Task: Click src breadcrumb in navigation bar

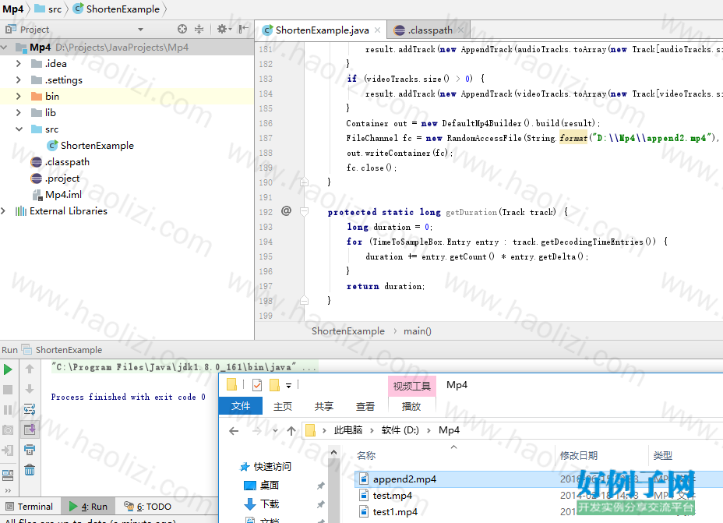Action: point(48,9)
